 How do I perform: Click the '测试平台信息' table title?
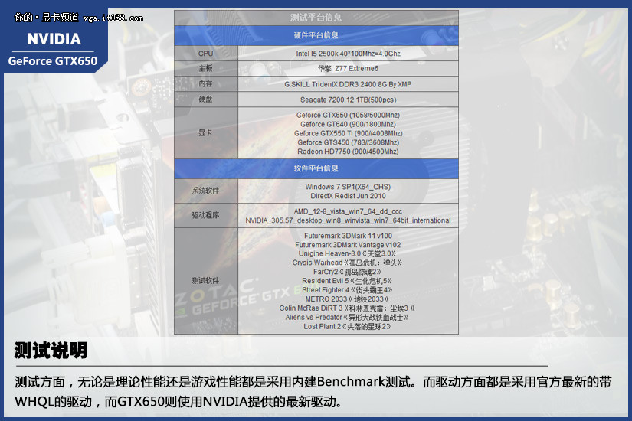click(316, 18)
